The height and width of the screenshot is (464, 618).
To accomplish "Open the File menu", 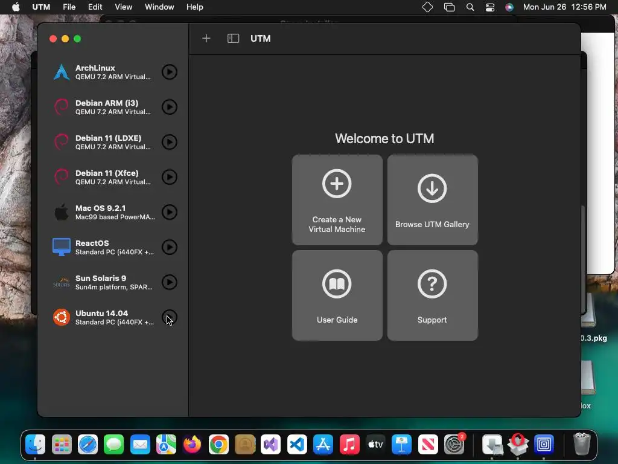I will [x=69, y=7].
